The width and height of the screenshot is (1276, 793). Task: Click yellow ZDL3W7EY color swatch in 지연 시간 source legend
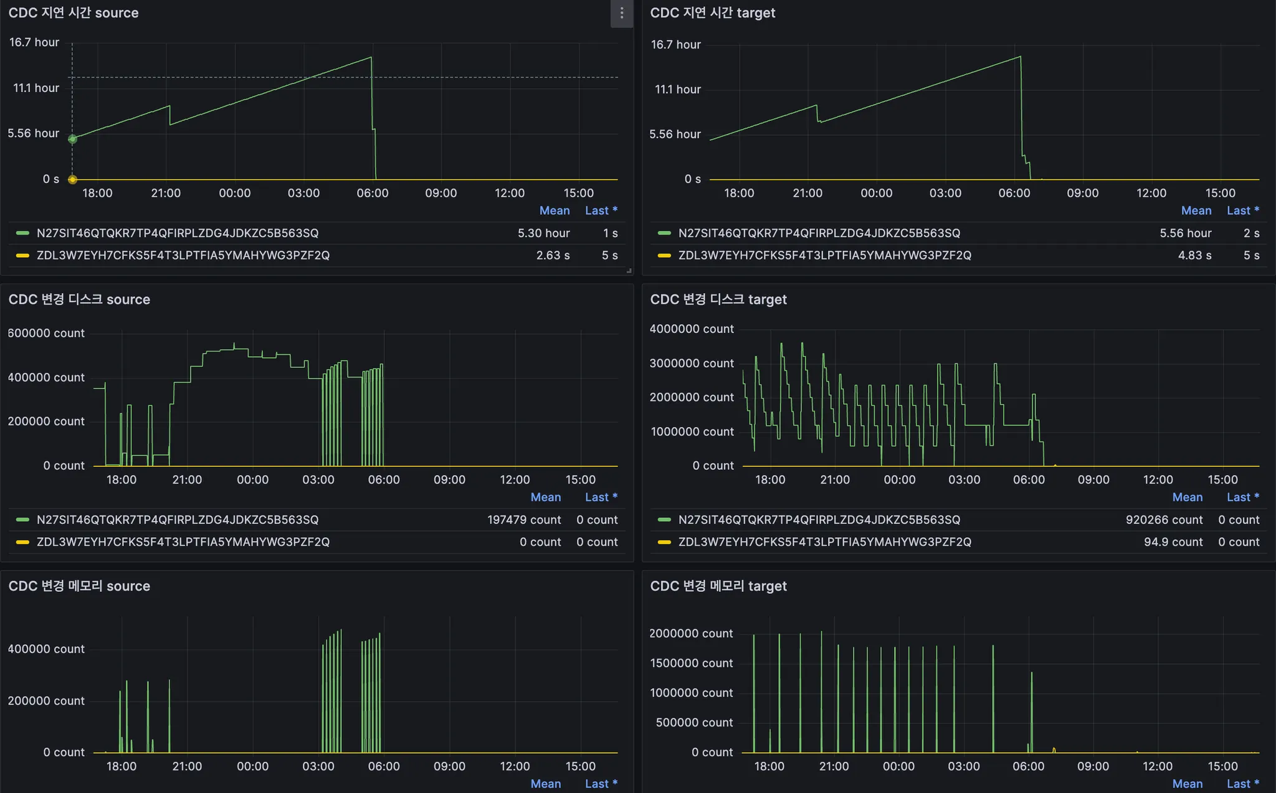pos(22,255)
